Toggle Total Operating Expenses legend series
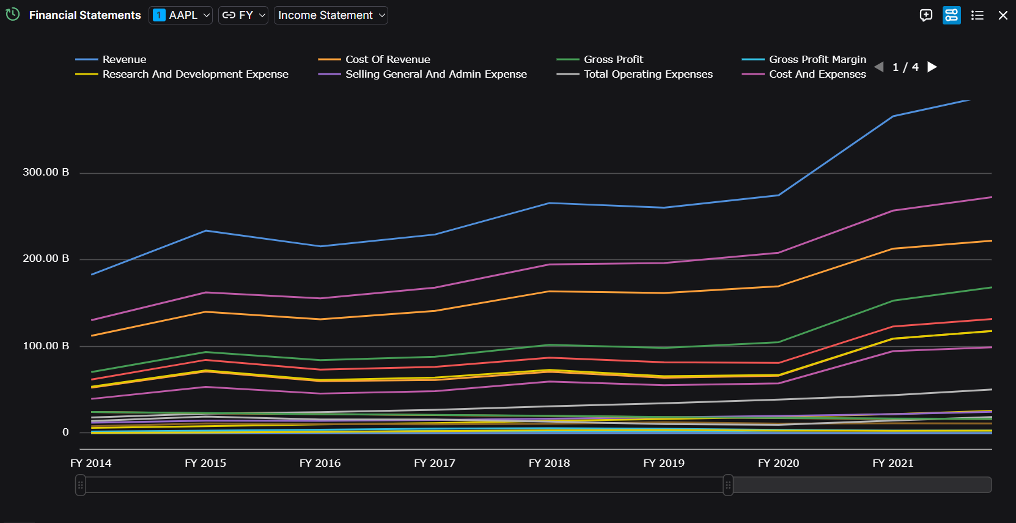 [635, 74]
